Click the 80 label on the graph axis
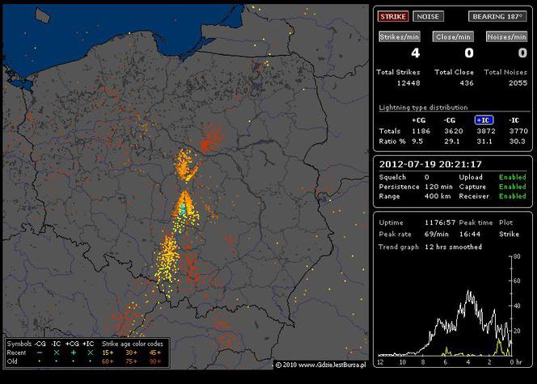Screen dimensions: 537x384 click(x=517, y=256)
